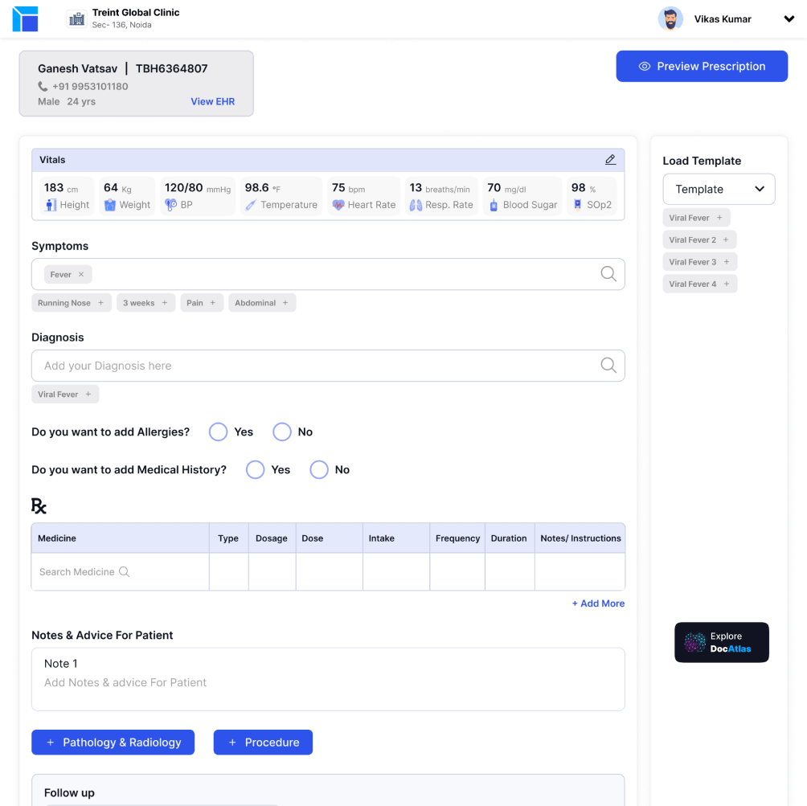Screen dimensions: 807x806
Task: Open the Load Template dropdown
Action: 719,190
